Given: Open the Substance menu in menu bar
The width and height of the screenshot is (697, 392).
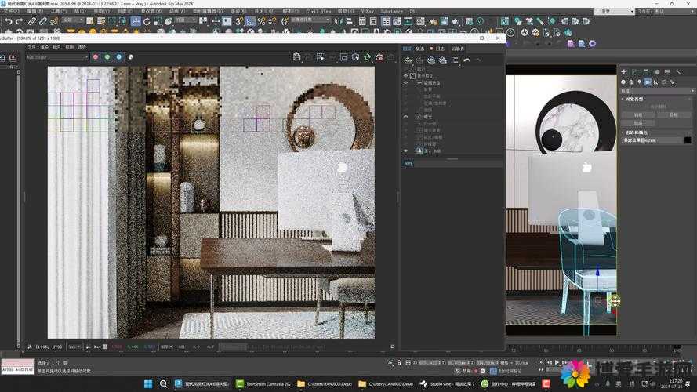Looking at the screenshot, I should (391, 11).
